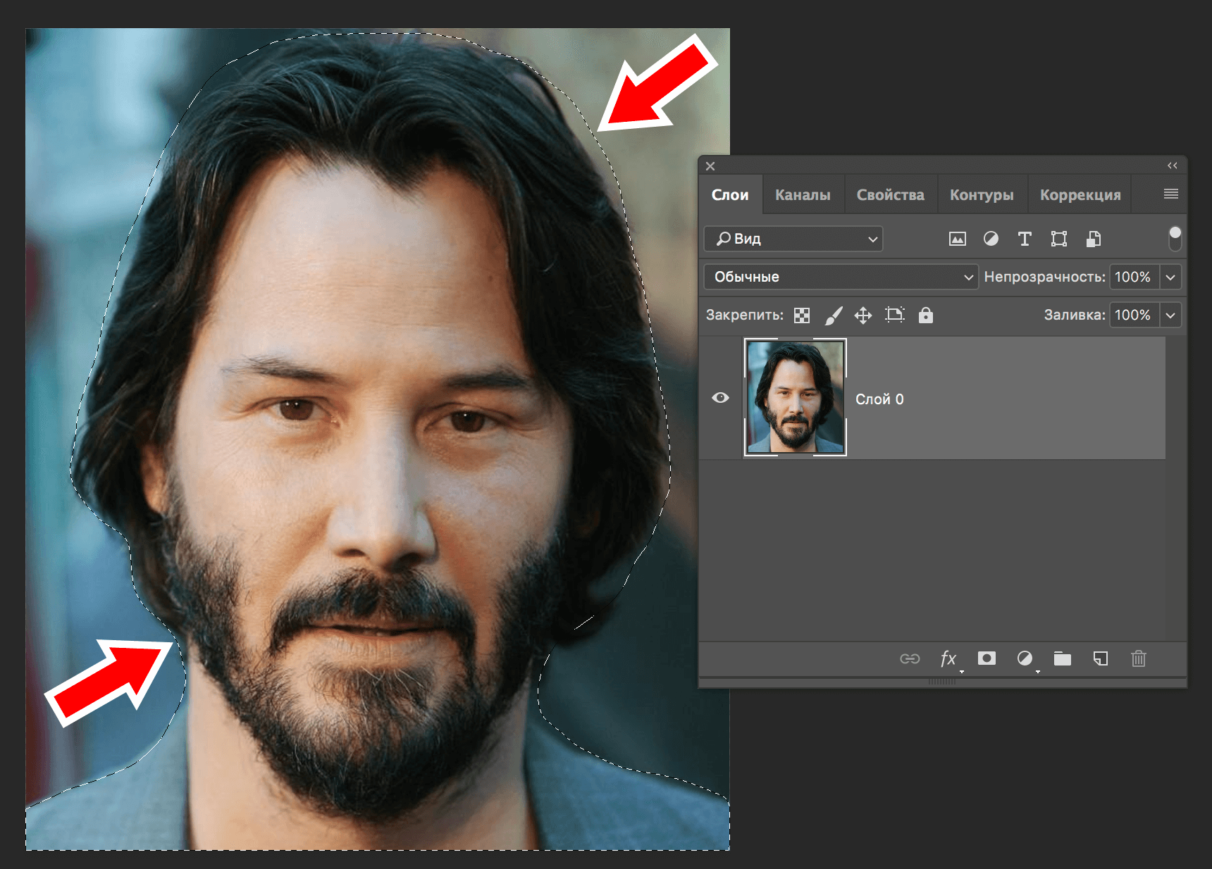Toggle lock transparent pixels
Screen dimensions: 1212x869
click(x=802, y=315)
